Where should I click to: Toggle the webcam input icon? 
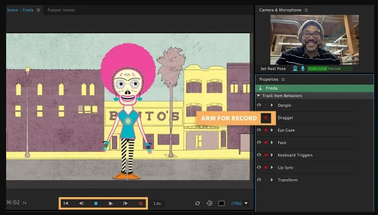coord(295,68)
